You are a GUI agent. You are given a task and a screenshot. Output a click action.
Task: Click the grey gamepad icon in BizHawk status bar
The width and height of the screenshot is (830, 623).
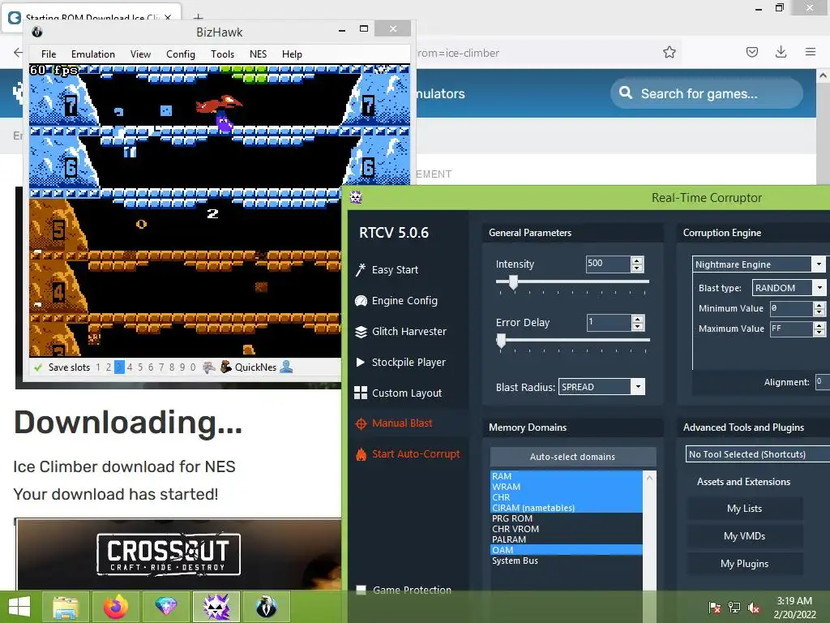coord(209,367)
